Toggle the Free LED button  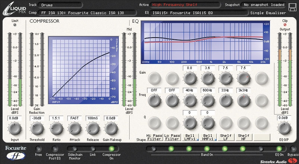click(38, 149)
